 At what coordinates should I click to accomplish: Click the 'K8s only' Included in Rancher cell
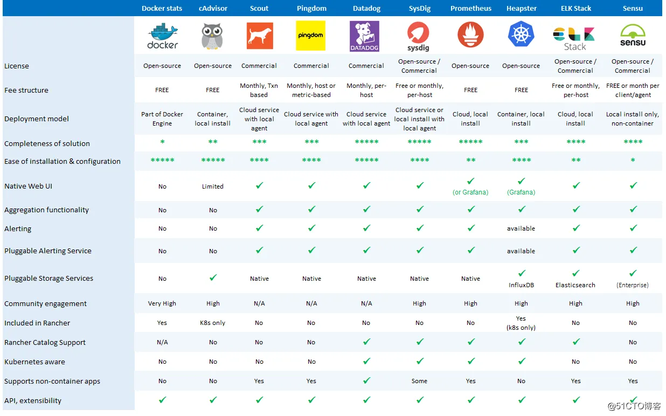point(213,323)
